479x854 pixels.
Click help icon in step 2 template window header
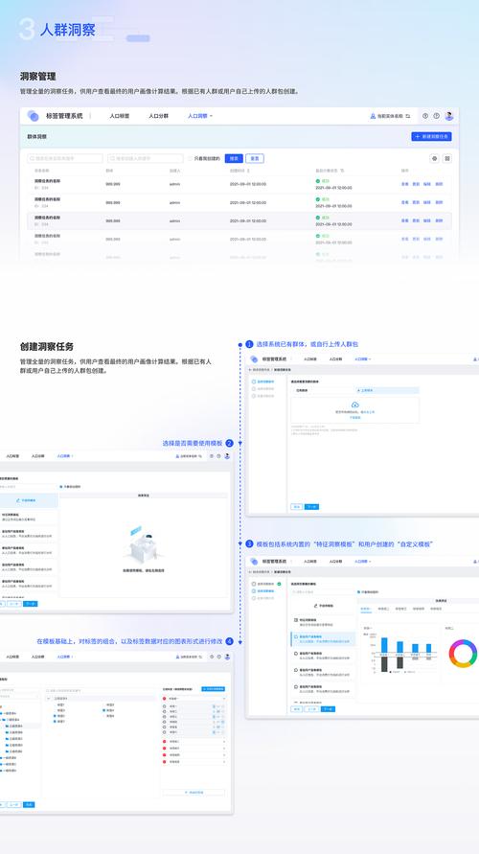[218, 456]
